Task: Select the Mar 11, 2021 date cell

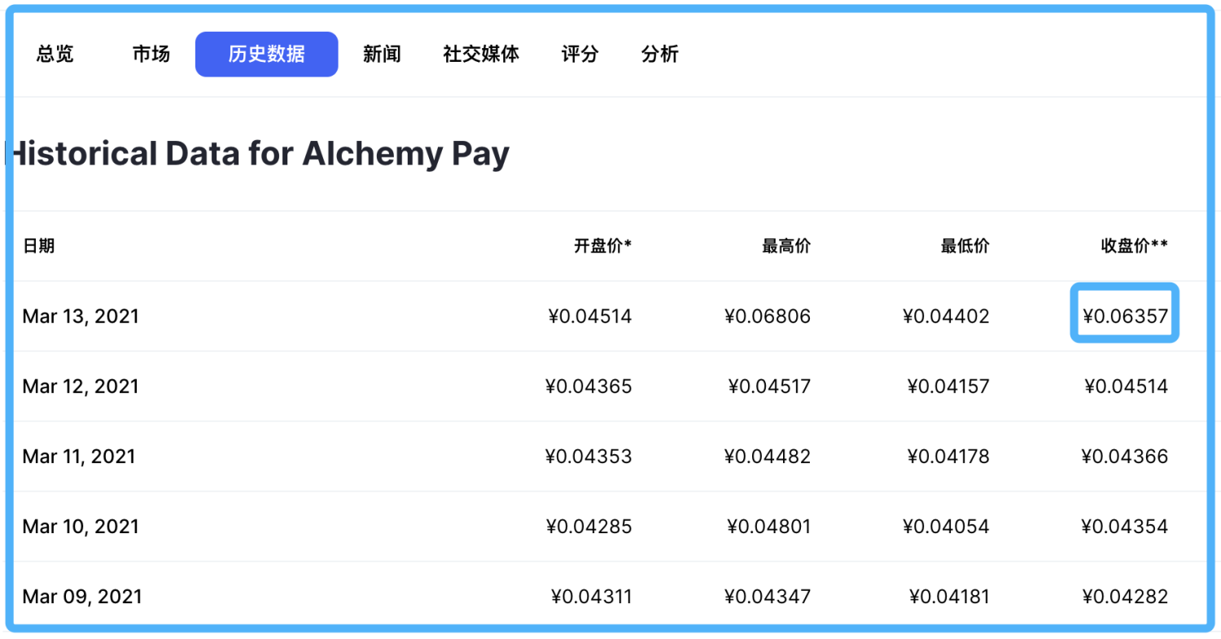Action: [79, 457]
